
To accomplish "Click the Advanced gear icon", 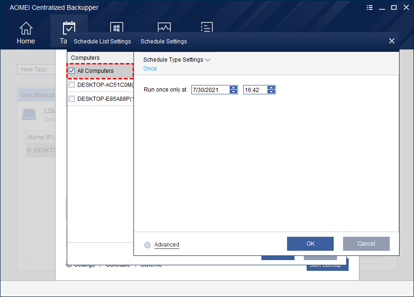I will (147, 245).
